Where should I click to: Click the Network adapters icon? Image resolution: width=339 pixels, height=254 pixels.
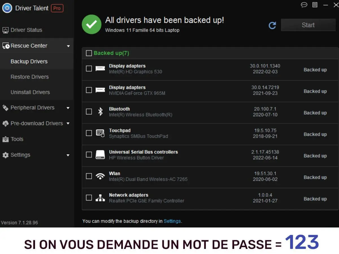[100, 198]
